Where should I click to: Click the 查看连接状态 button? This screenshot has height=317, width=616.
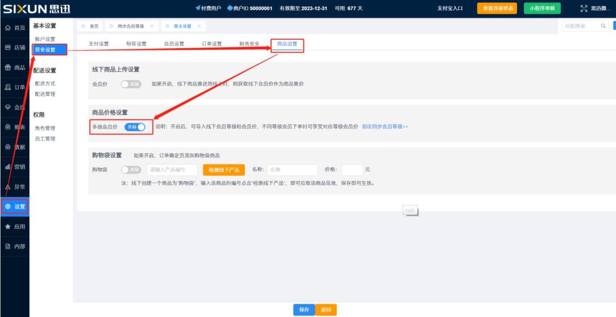(x=497, y=8)
